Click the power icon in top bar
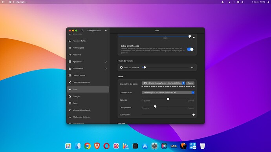Viewport: 271px width, 152px height. pos(242,2)
